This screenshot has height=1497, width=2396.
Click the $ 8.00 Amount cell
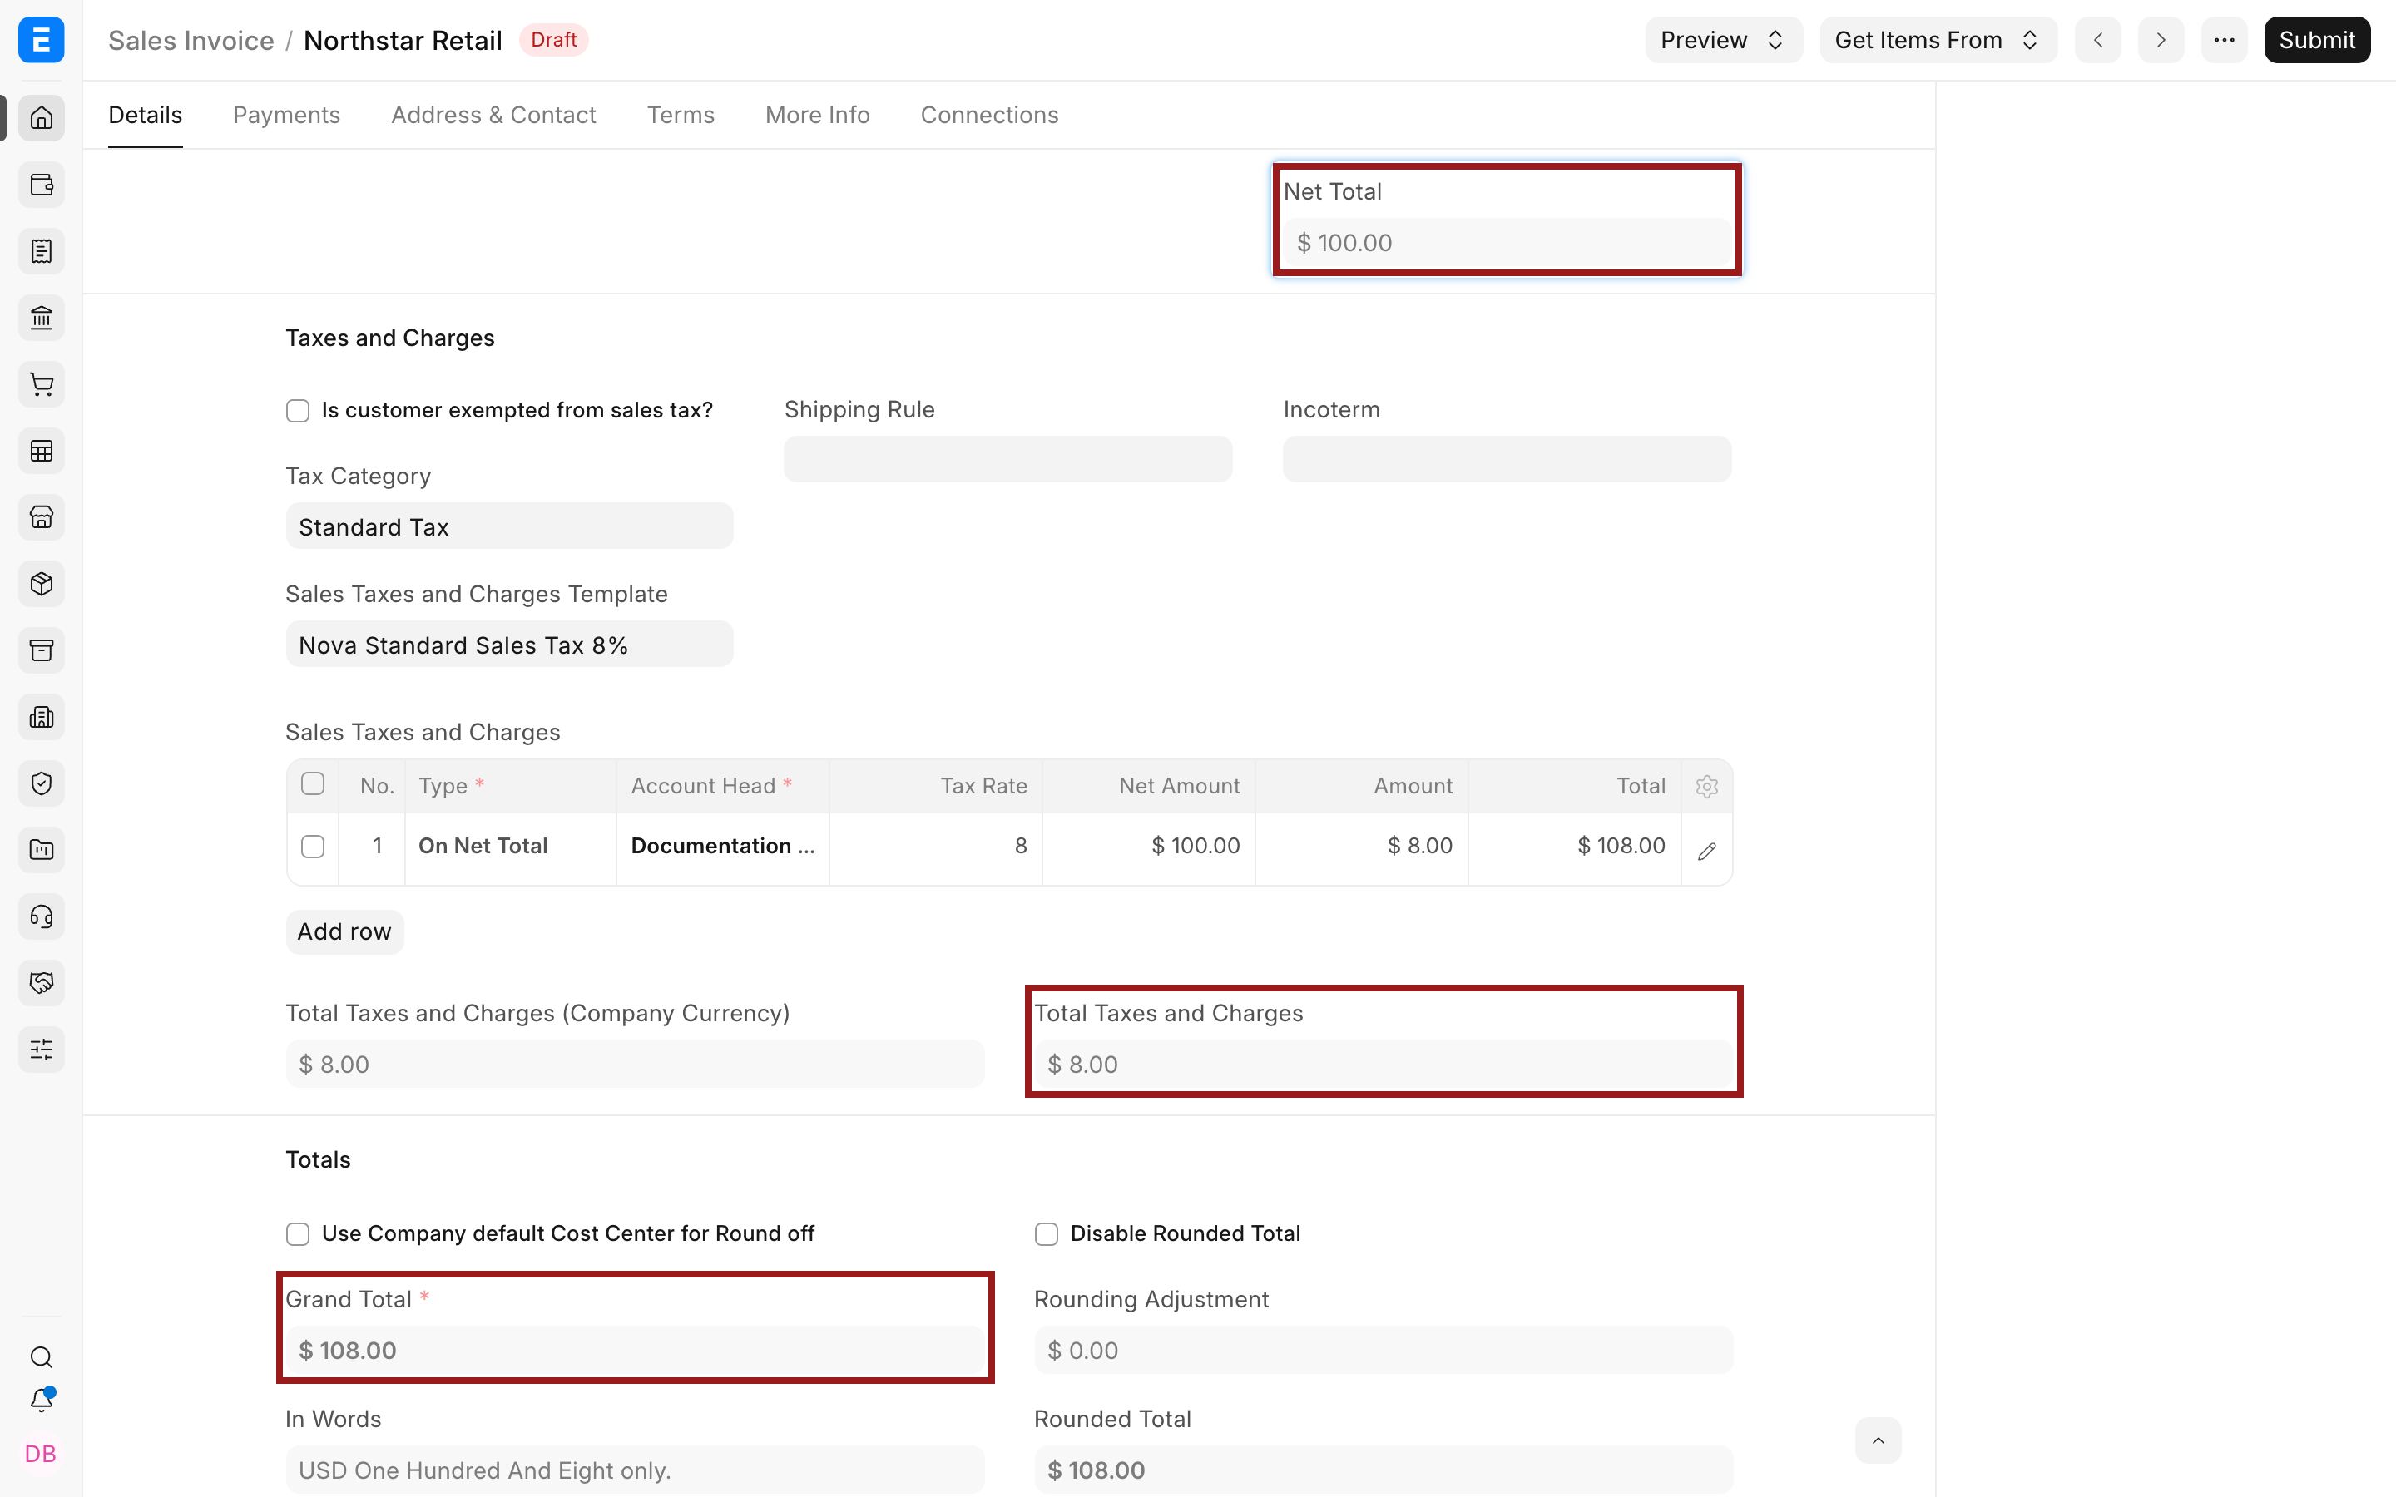[x=1361, y=847]
